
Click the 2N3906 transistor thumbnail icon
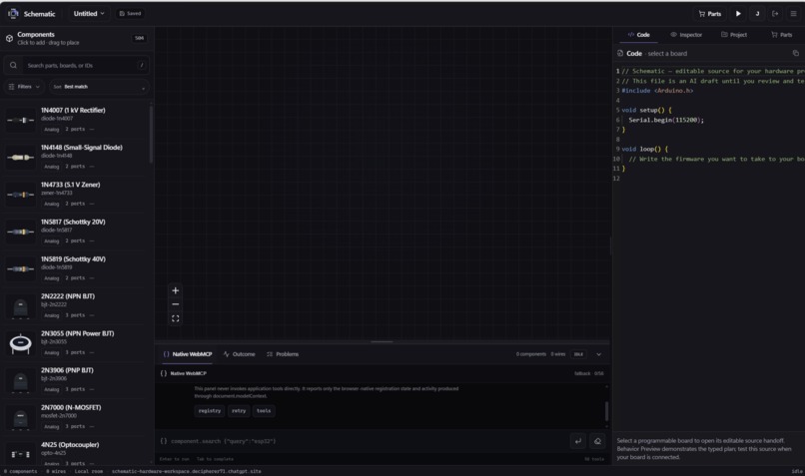[21, 381]
